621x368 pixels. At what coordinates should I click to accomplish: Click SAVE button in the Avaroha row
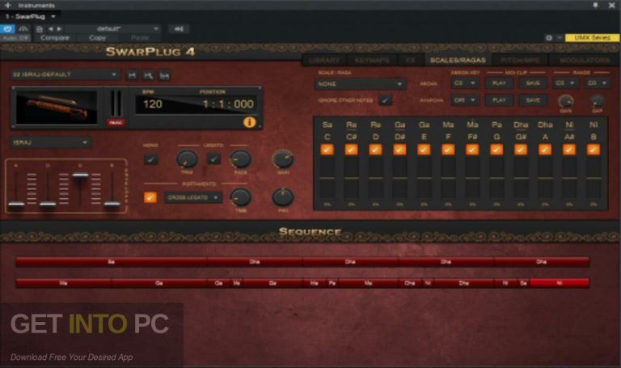[533, 100]
